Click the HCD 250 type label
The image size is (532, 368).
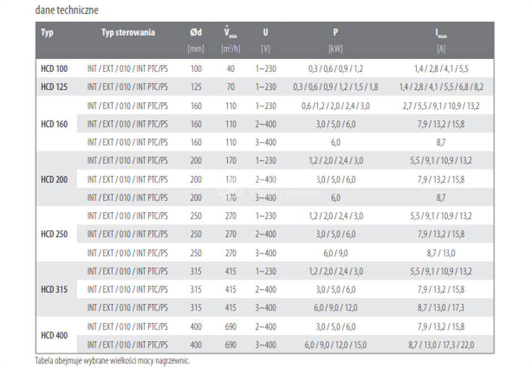coord(54,234)
